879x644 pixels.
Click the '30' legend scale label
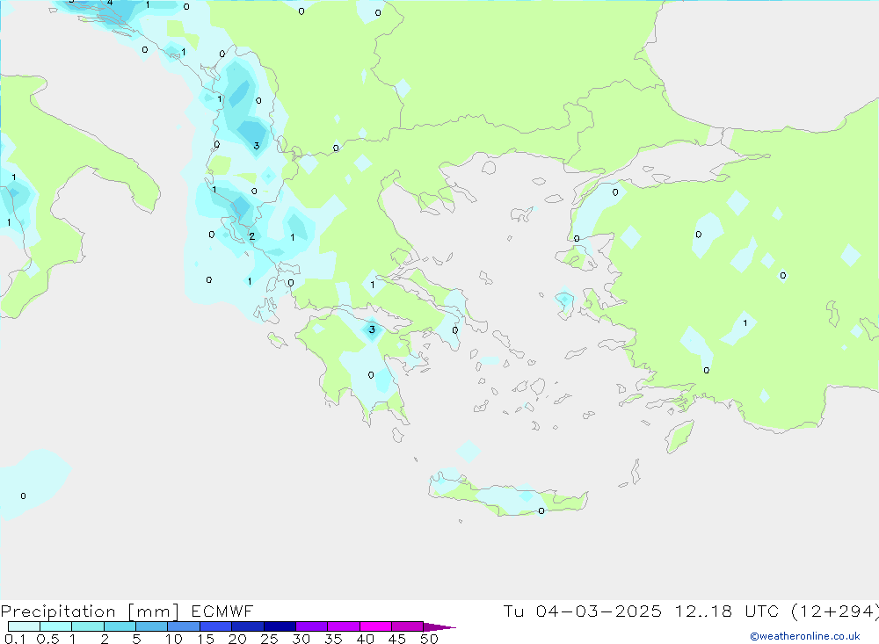click(301, 639)
